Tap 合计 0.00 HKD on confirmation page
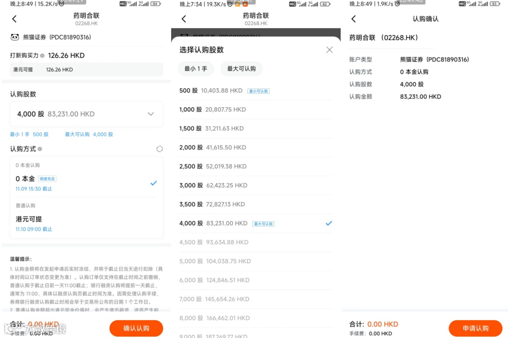The height and width of the screenshot is (338, 508). (x=373, y=324)
